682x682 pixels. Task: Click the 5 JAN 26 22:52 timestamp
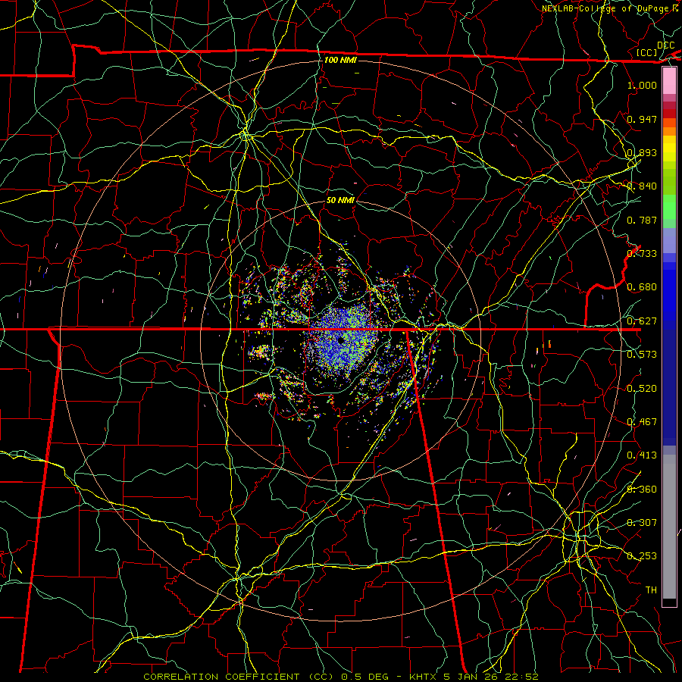point(490,677)
